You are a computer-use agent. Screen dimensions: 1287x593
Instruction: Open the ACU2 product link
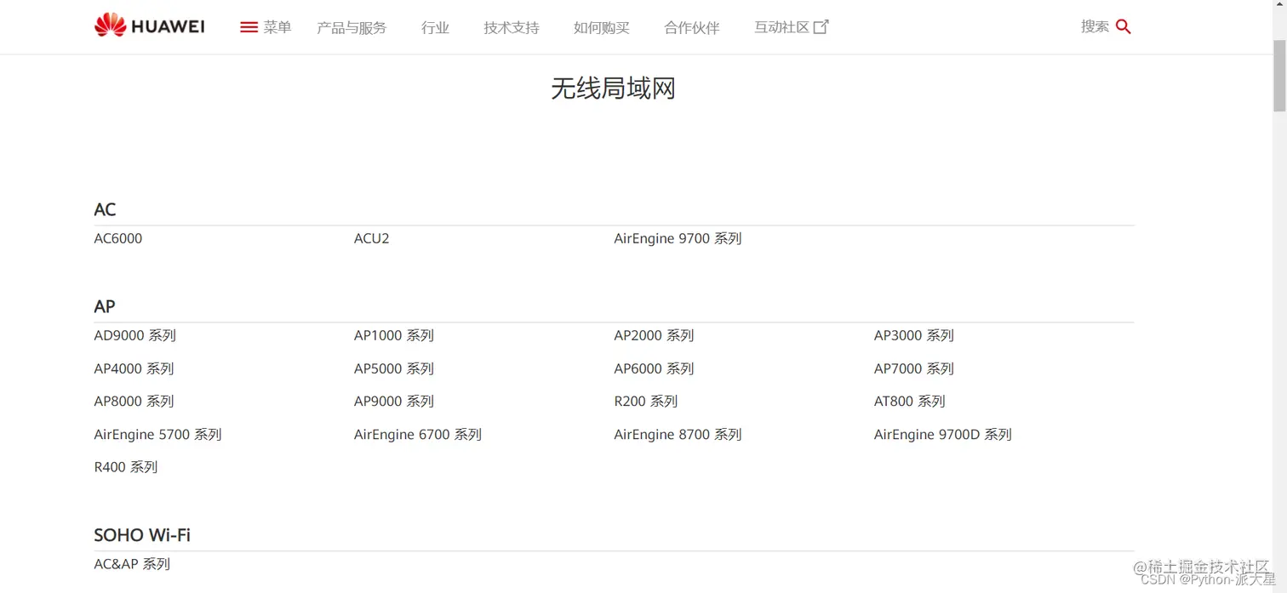[372, 238]
